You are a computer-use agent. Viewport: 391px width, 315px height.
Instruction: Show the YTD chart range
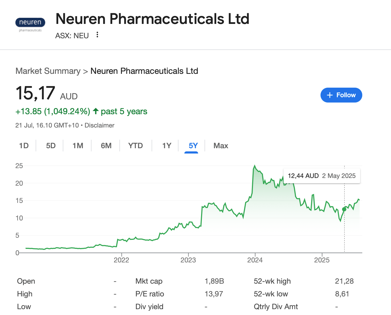point(136,146)
